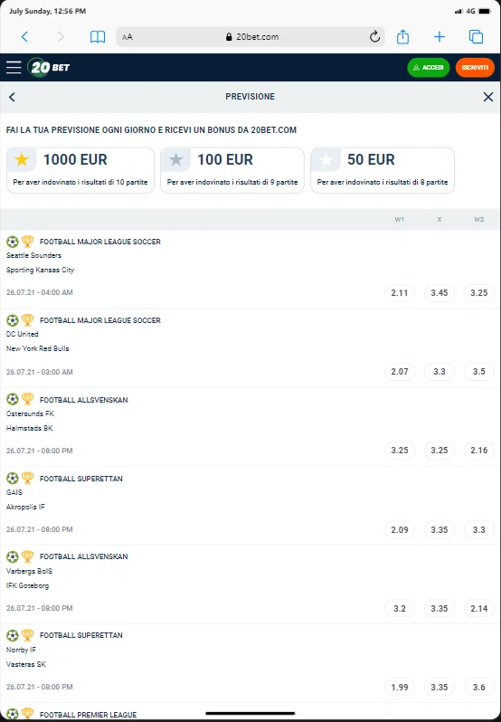
Task: Click trophy icon for Ostersunds FK match
Action: click(x=28, y=399)
